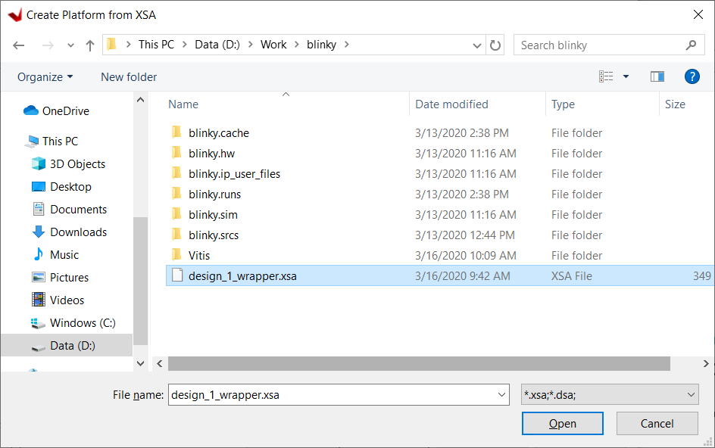Sort files by Date modified column
The width and height of the screenshot is (715, 448).
451,104
